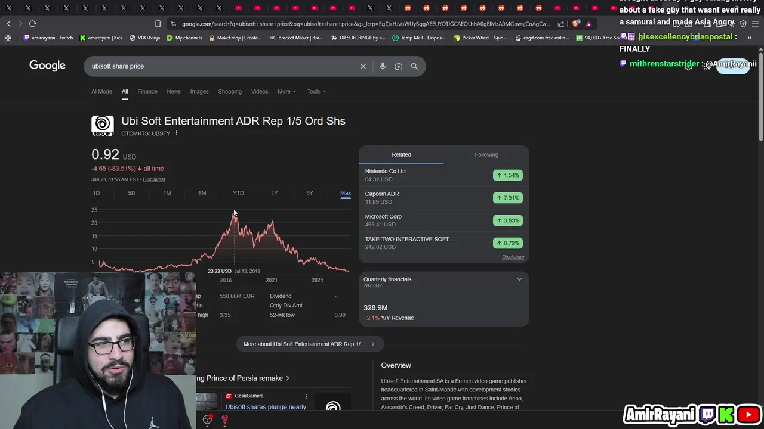Open the Nintendo Co Ltd related stock
The height and width of the screenshot is (429, 764).
(443, 175)
